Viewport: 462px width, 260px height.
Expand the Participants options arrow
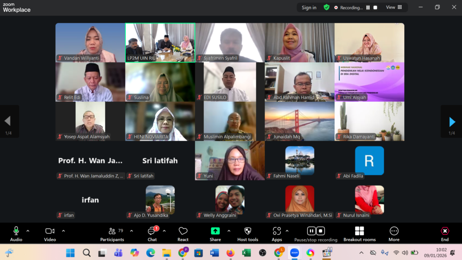(x=131, y=231)
